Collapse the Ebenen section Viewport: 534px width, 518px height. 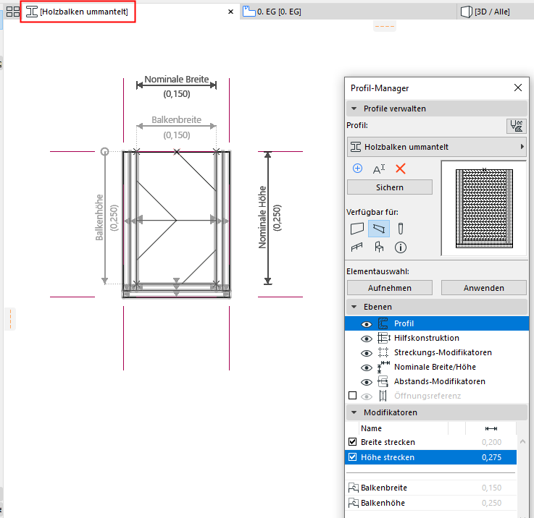click(x=354, y=307)
